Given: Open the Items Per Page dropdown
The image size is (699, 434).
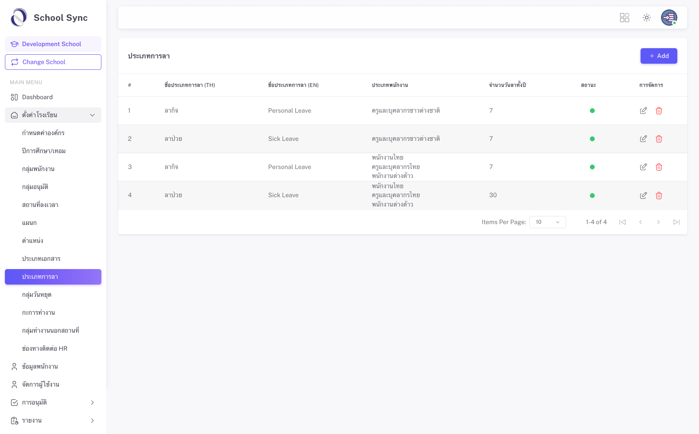Looking at the screenshot, I should [x=548, y=222].
